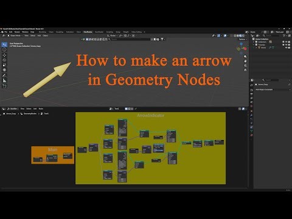Open the Object Mode dropdown
This screenshot has width=292, height=219.
click(x=15, y=36)
